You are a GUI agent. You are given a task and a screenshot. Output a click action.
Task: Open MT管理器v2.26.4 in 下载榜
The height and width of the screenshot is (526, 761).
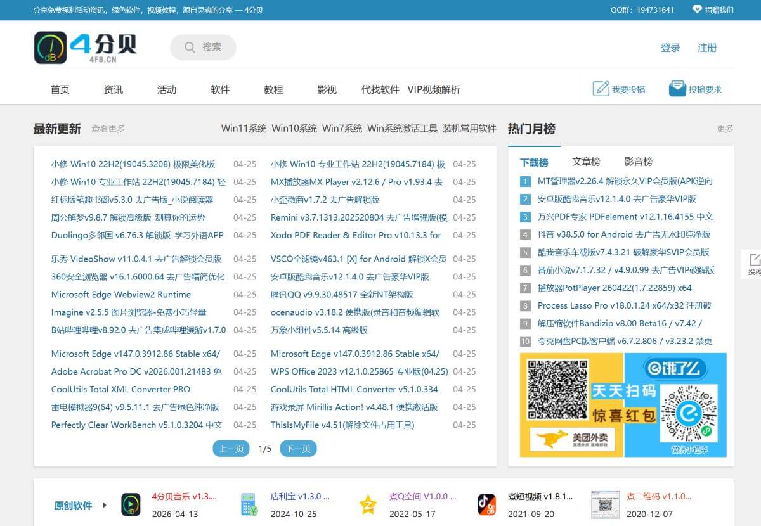pyautogui.click(x=625, y=181)
